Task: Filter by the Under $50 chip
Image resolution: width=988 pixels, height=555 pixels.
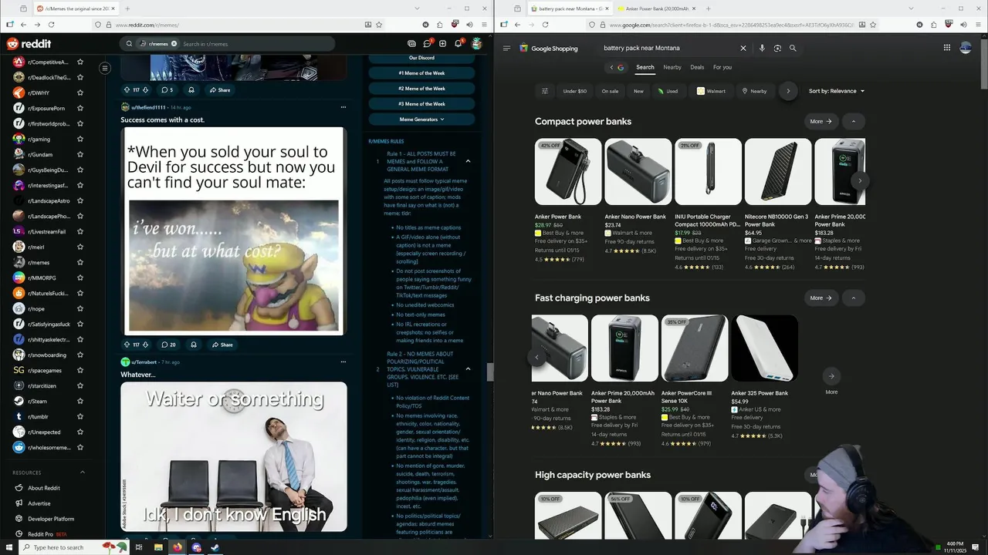Action: (575, 91)
